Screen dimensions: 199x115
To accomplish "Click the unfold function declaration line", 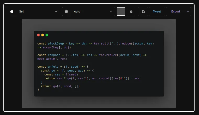I will tap(63, 67).
